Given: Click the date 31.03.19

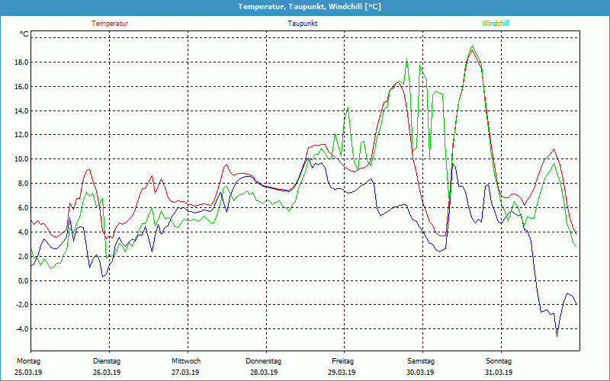Looking at the screenshot, I should 499,373.
